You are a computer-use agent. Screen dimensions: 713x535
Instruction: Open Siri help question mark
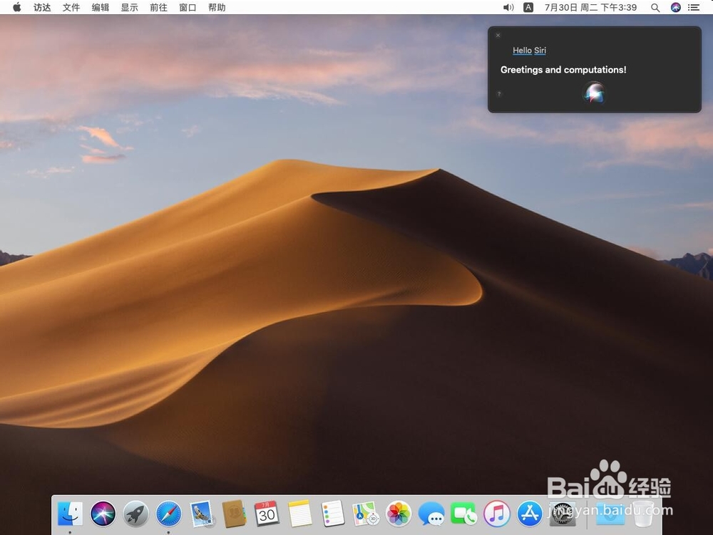pyautogui.click(x=499, y=94)
